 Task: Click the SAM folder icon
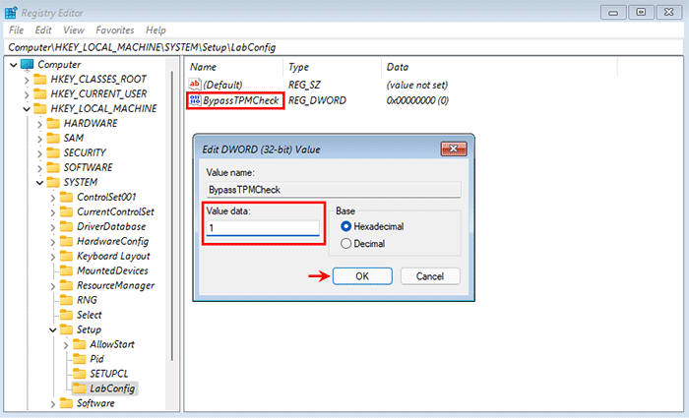coord(53,139)
